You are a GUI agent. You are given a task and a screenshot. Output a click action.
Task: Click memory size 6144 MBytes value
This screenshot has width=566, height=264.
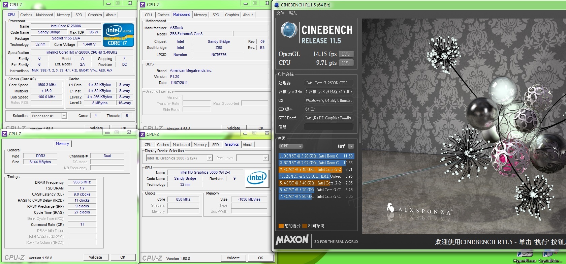(40, 162)
